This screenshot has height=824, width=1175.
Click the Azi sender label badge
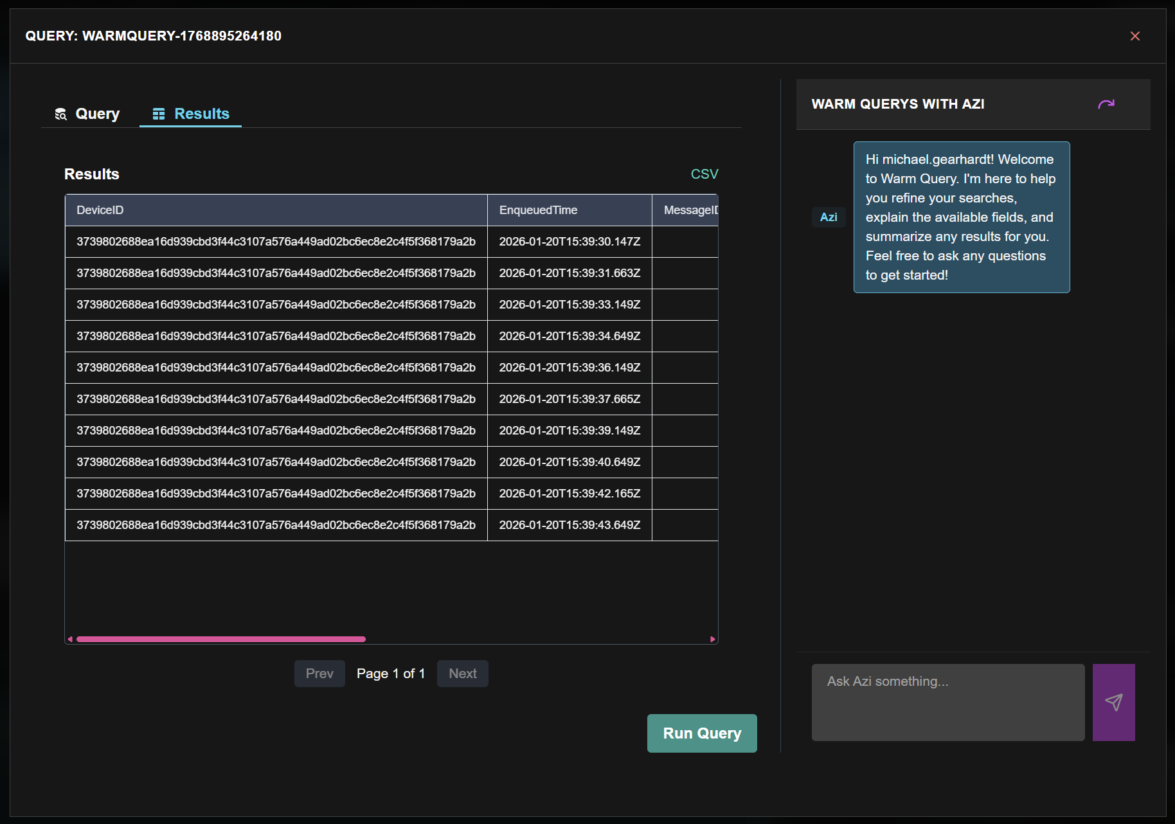click(x=829, y=217)
